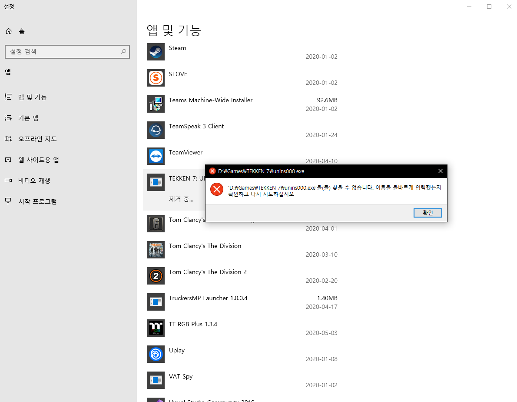The width and height of the screenshot is (517, 402).
Task: Click the Steam app icon
Action: pos(156,52)
